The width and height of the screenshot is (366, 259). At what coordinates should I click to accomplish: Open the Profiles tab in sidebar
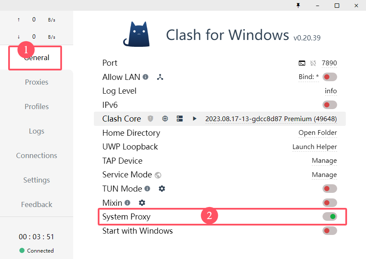click(37, 107)
